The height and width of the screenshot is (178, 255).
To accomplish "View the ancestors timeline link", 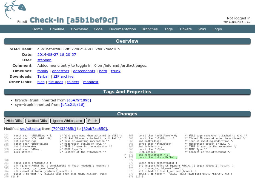I will [x=61, y=71].
